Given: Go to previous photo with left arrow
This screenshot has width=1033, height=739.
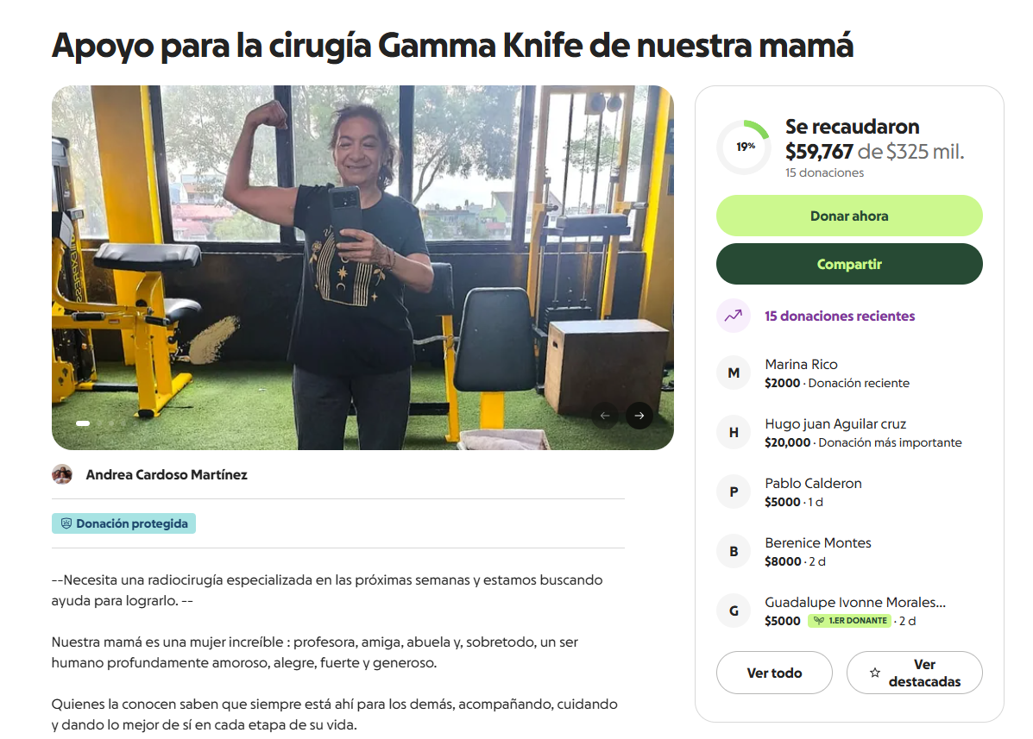Looking at the screenshot, I should click(605, 416).
